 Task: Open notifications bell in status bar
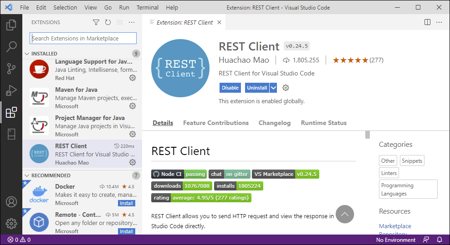pyautogui.click(x=440, y=240)
